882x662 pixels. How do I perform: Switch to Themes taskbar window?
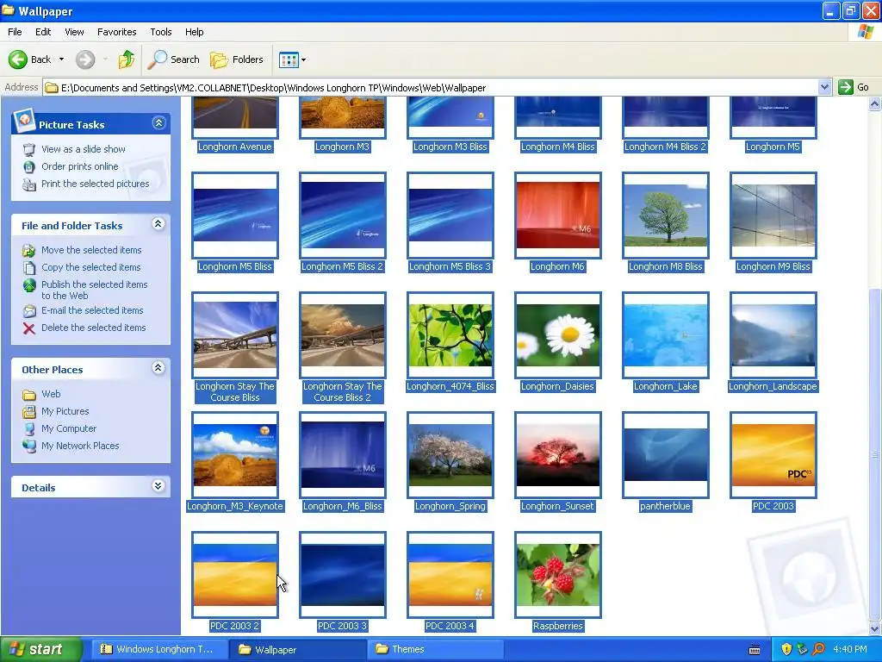pos(433,650)
